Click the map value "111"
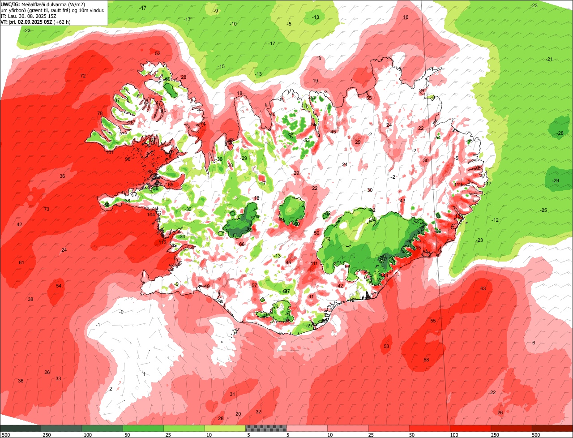The image size is (573, 438). 314,263
